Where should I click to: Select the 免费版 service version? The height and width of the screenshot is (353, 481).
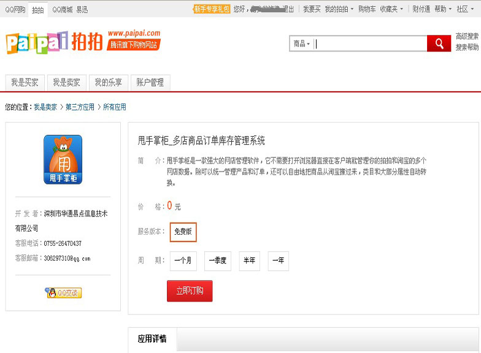point(183,232)
